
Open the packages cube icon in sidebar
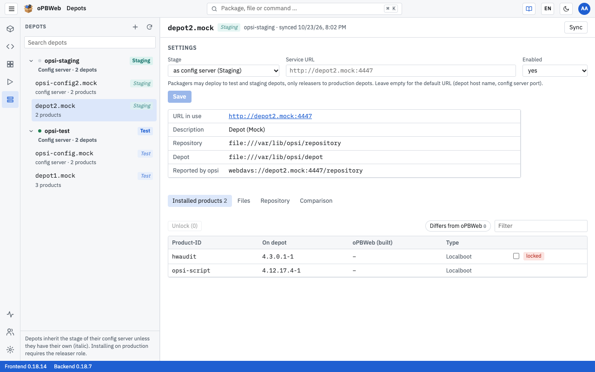click(x=10, y=29)
